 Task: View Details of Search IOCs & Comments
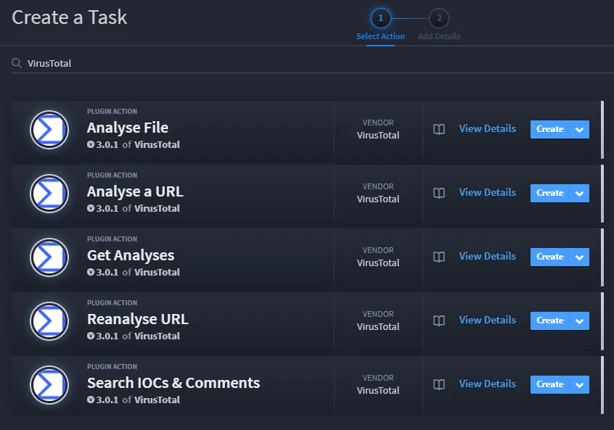(488, 384)
